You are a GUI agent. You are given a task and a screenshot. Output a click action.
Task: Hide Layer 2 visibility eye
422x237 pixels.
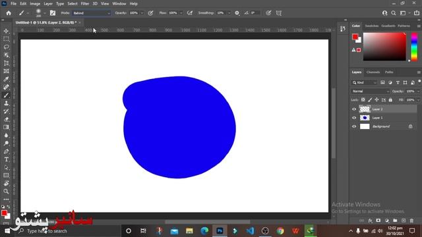coord(354,109)
